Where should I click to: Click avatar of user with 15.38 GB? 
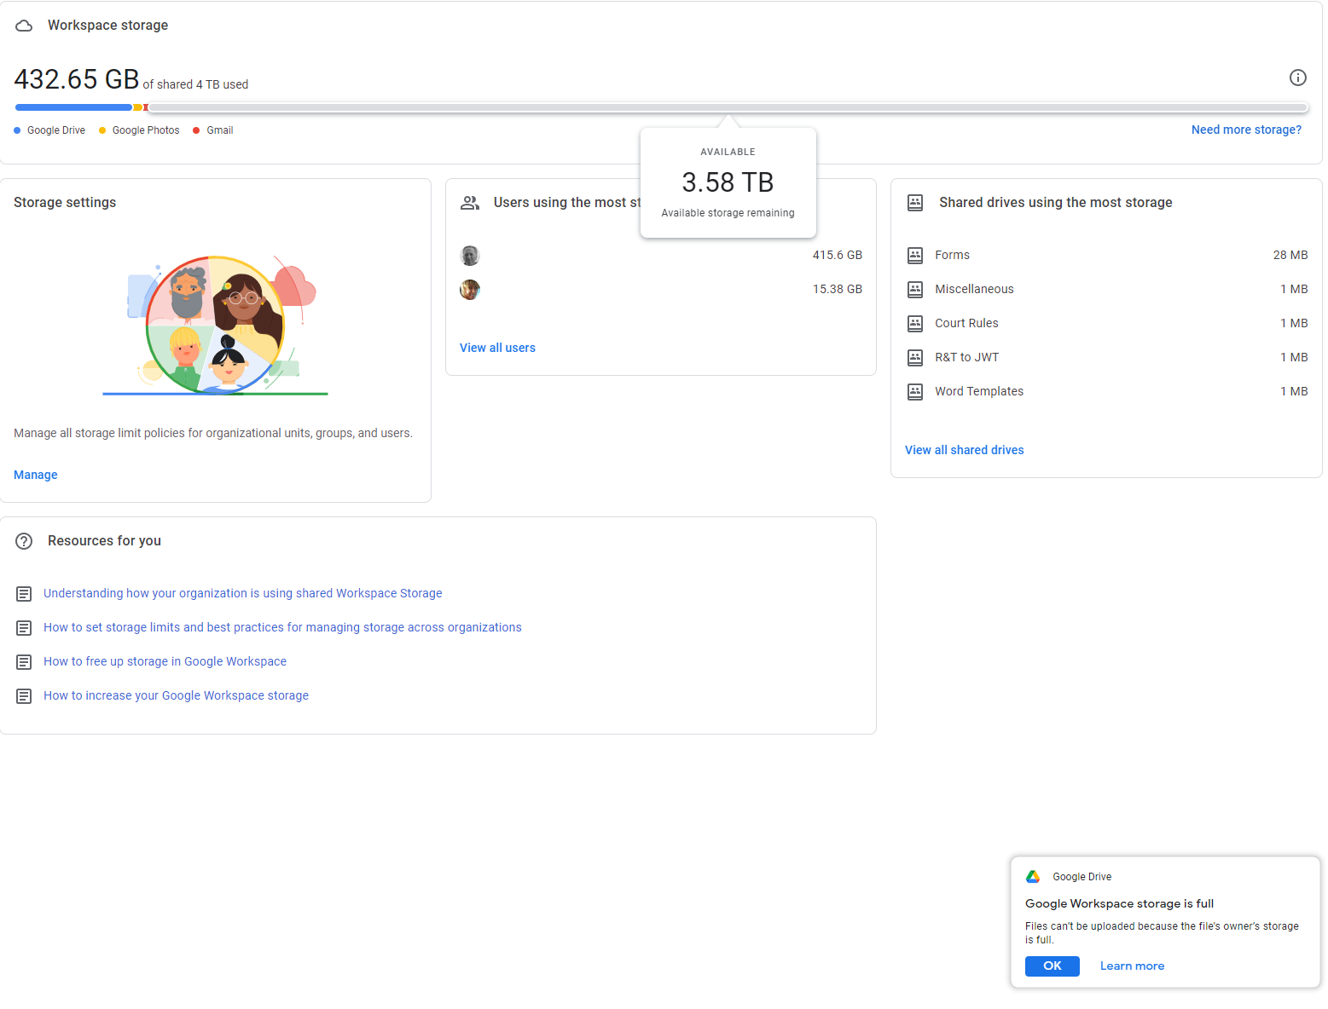click(x=470, y=290)
